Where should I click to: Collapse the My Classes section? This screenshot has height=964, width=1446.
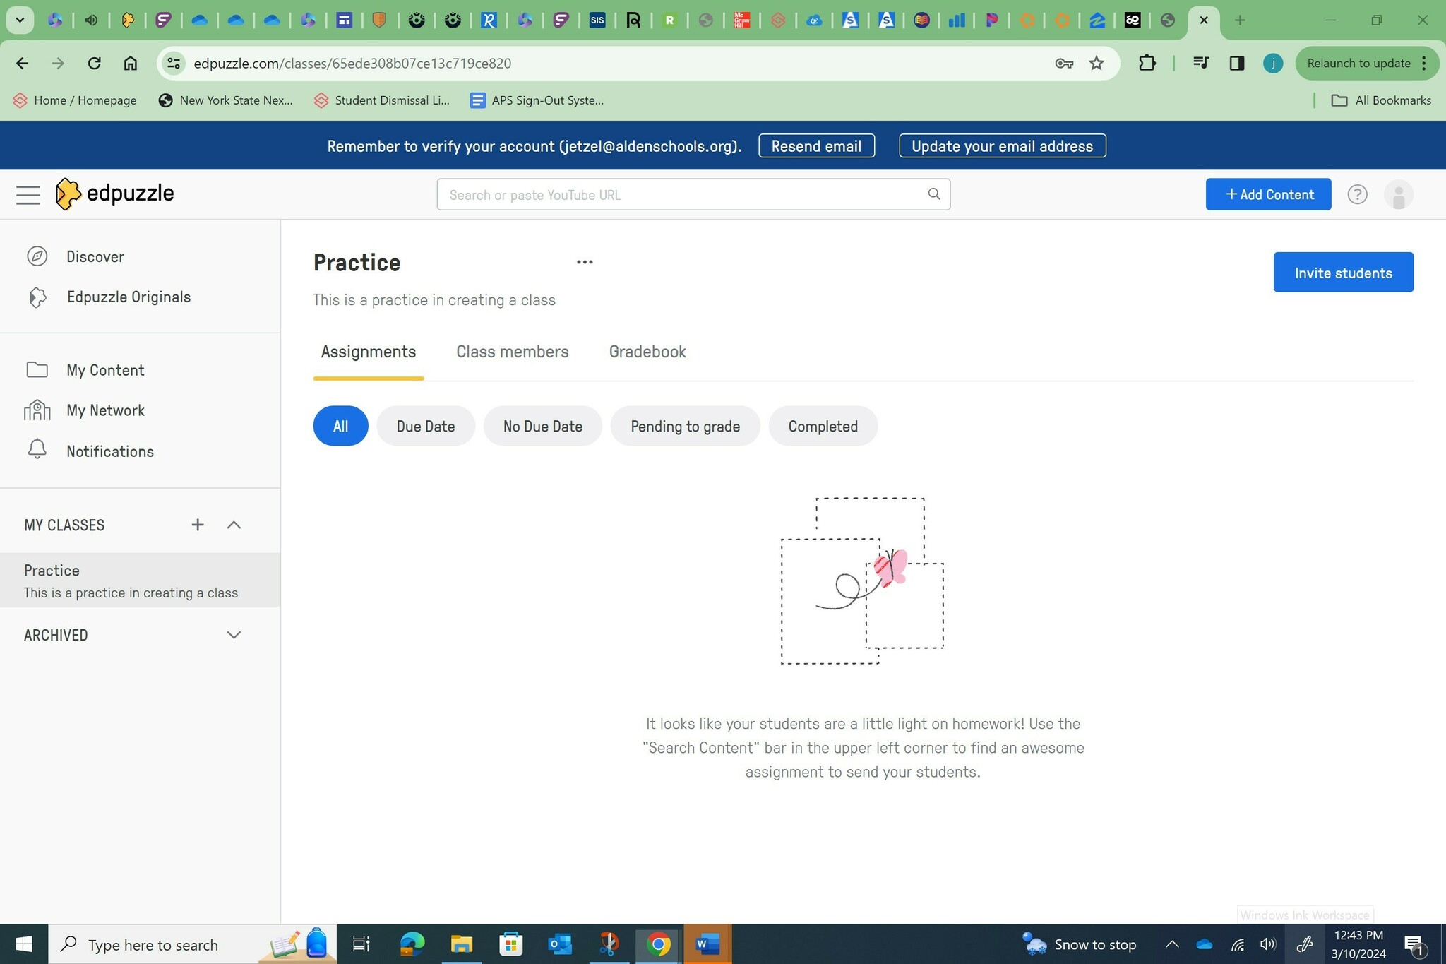pyautogui.click(x=234, y=525)
